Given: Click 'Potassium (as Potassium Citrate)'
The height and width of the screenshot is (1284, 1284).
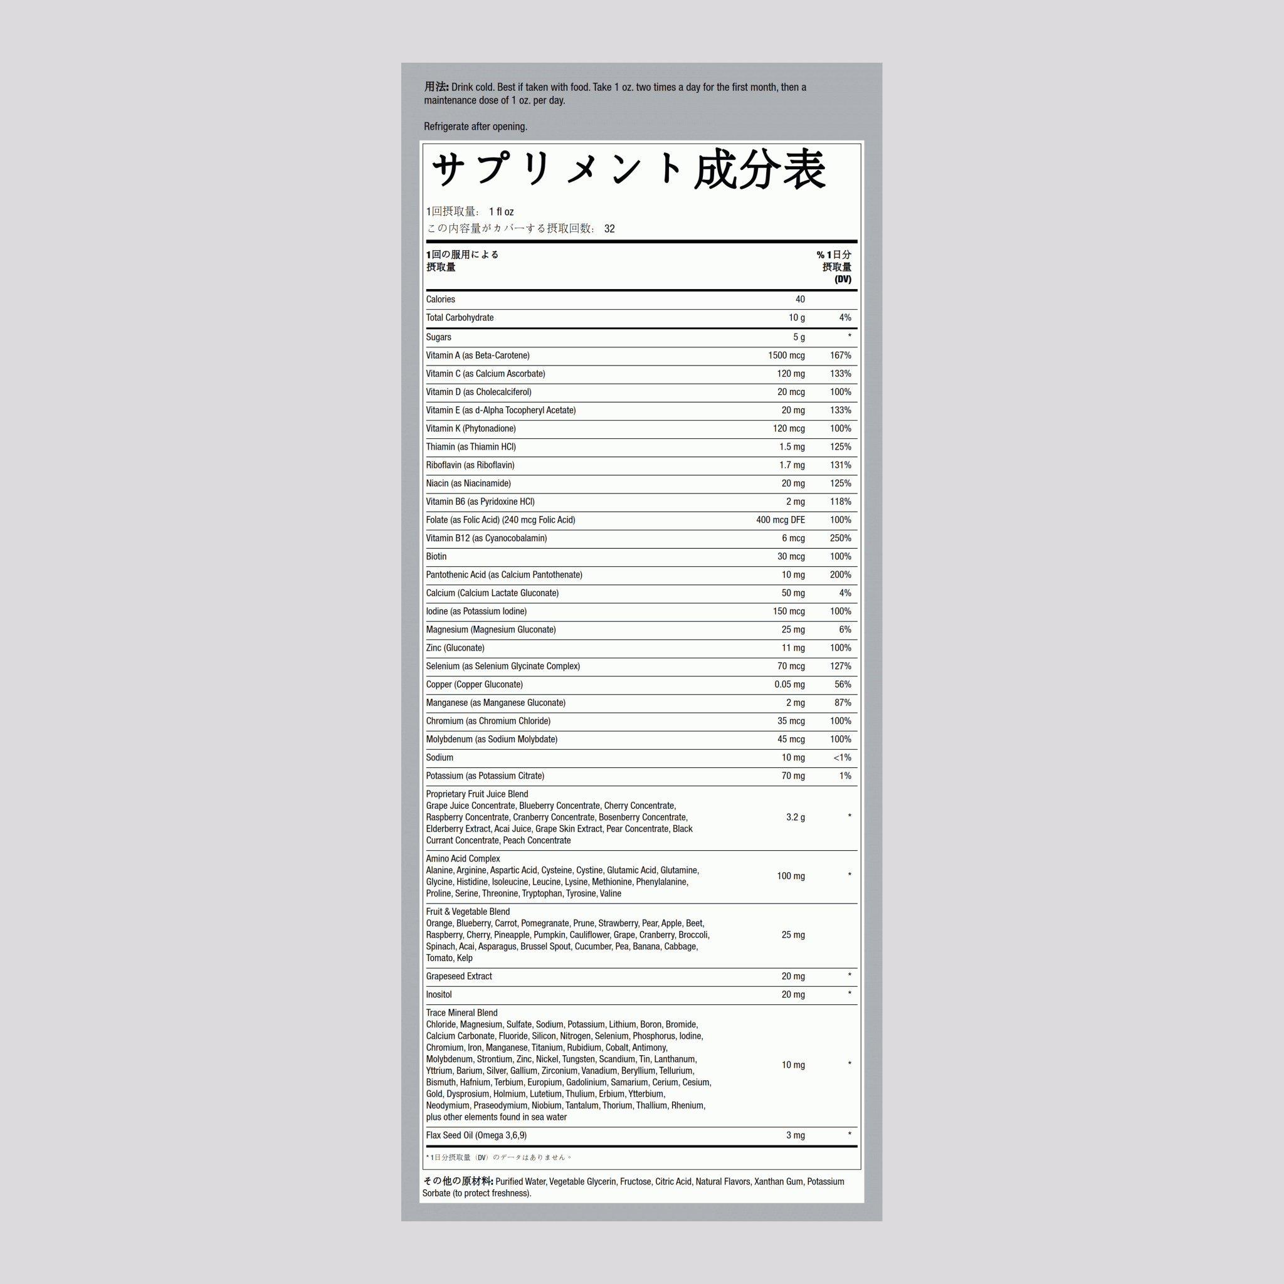Looking at the screenshot, I should point(485,776).
